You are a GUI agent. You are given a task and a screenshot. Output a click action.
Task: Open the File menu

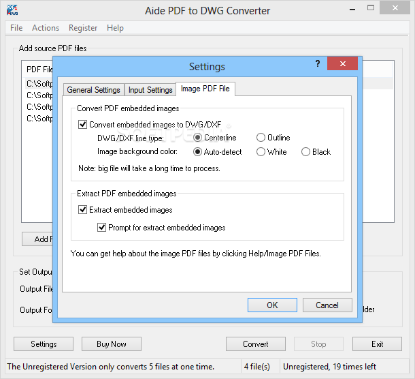16,28
